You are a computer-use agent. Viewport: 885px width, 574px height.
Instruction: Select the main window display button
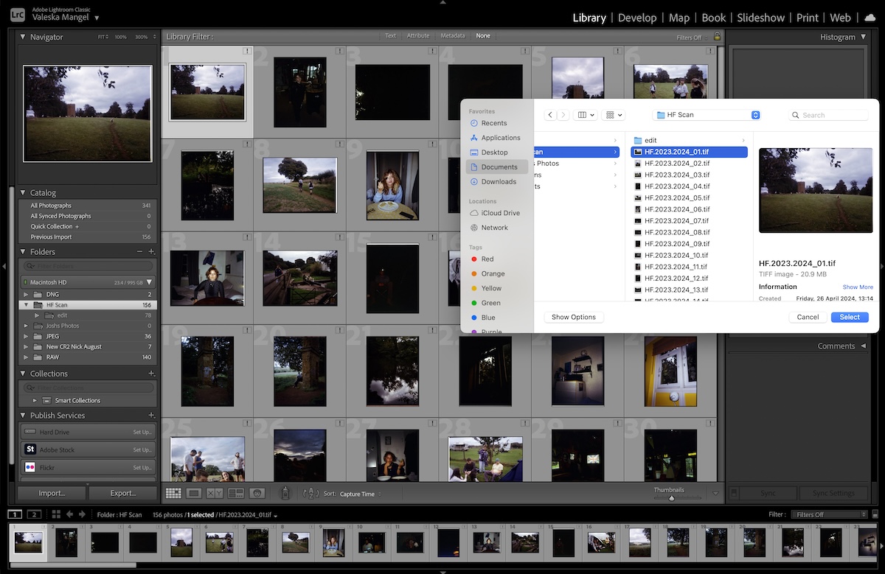coord(15,514)
